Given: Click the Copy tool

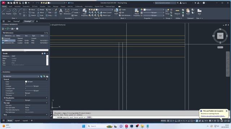Looking at the screenshot, I should (x=32, y=13).
